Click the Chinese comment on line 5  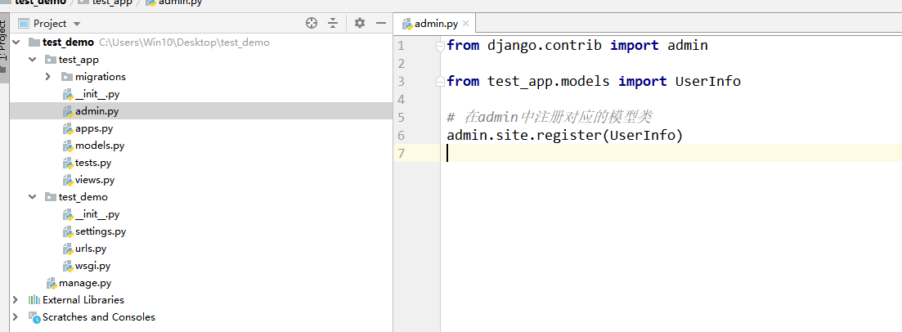coord(550,118)
